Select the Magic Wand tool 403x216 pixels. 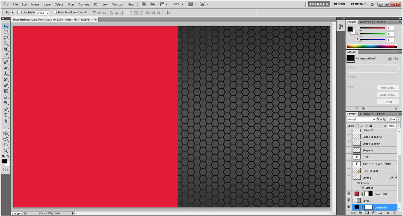pos(6,43)
